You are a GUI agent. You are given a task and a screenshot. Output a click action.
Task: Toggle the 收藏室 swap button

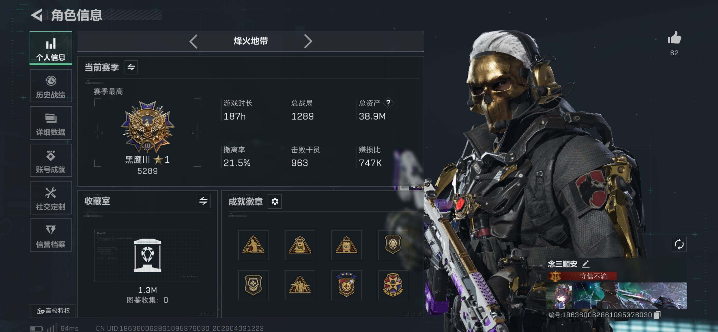pos(203,201)
